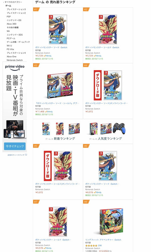Image resolution: width=151 pixels, height=252 pixels.
Task: Select Xbox 360 category
Action: point(11,24)
